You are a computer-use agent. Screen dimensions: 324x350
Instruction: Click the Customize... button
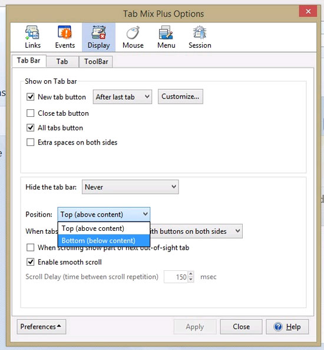pyautogui.click(x=180, y=96)
